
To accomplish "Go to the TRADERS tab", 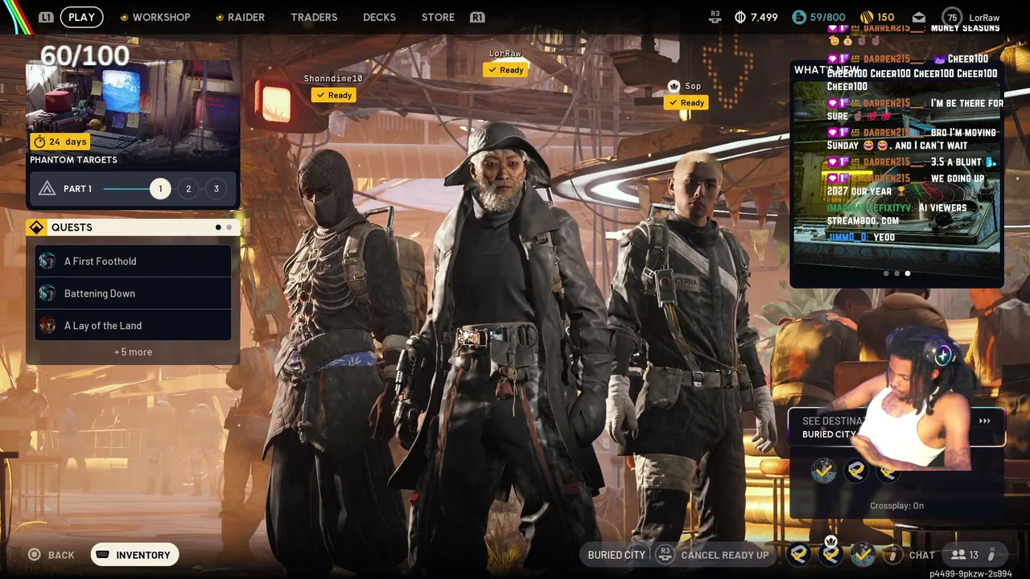I will [314, 17].
